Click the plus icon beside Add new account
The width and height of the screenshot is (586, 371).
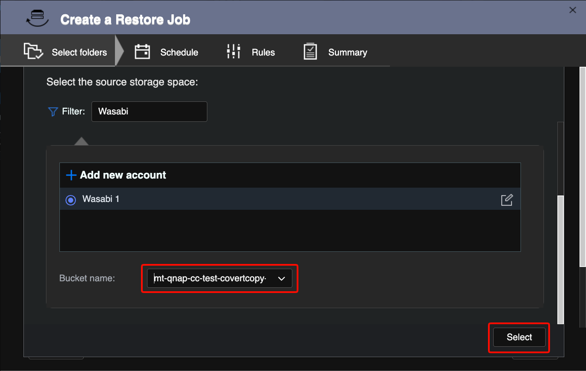(71, 175)
